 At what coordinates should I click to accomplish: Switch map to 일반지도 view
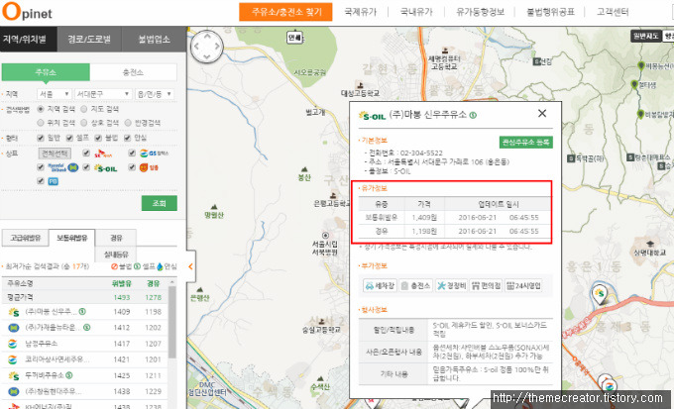pos(645,36)
